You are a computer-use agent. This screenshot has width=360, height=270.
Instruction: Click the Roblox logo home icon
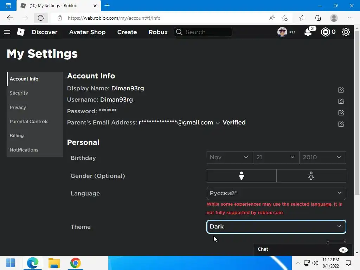point(21,32)
